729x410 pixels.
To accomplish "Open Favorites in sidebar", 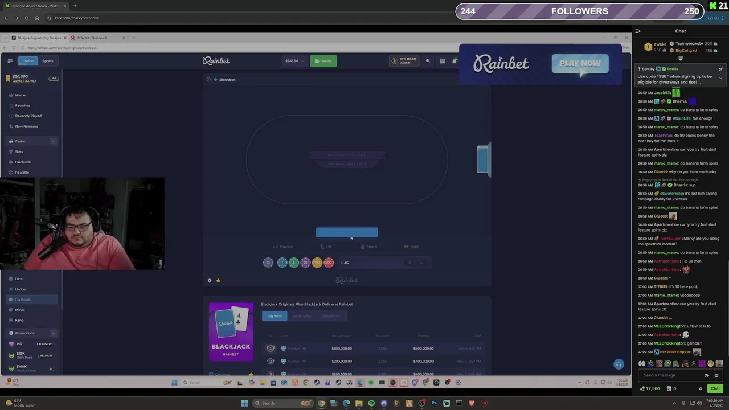I will point(22,105).
